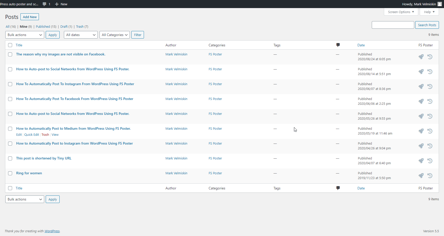Click rocket icon for Tiny URL post
Screen dimensions: 444x236
[x=421, y=161]
